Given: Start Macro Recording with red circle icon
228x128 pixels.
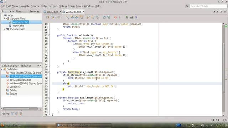Looking at the screenshot, I should (115, 17).
